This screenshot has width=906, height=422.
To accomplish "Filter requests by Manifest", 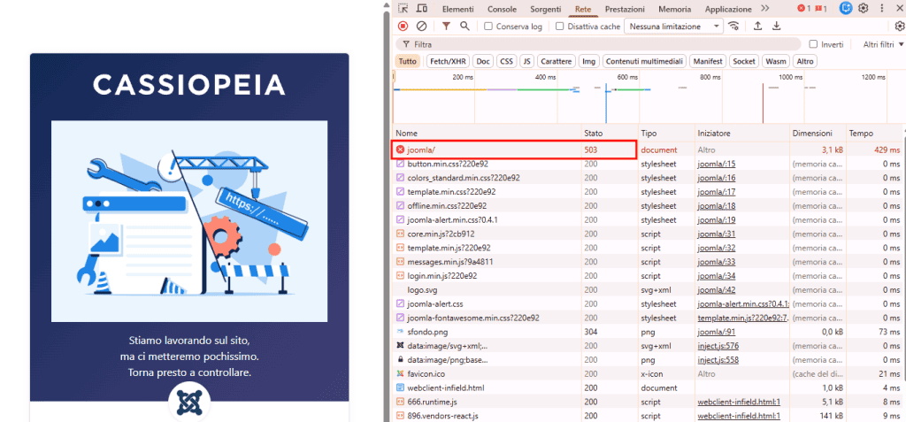I will click(708, 61).
